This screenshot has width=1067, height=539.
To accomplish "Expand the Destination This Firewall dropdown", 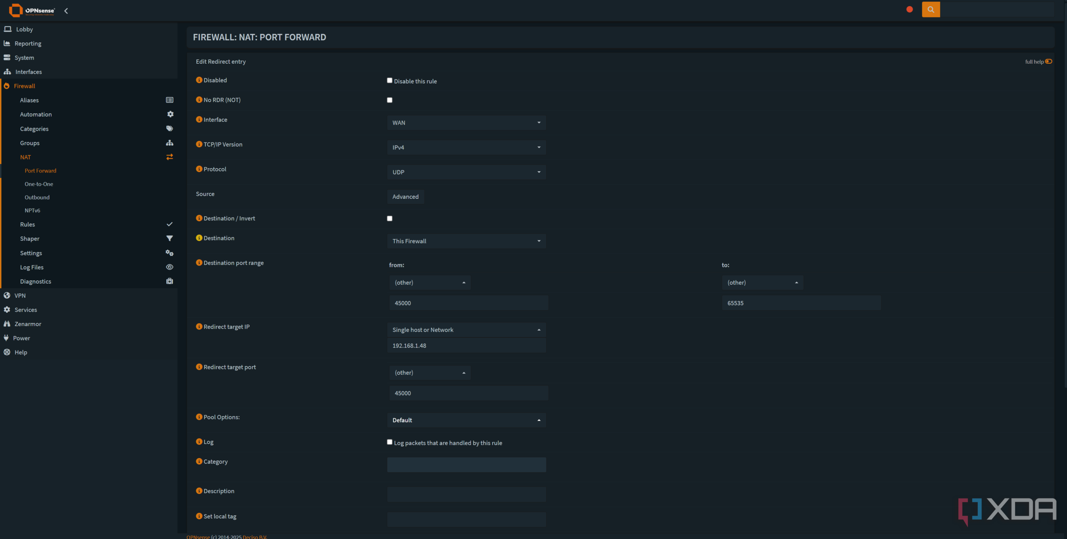I will (x=466, y=241).
